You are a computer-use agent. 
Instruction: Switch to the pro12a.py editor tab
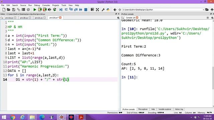[x=9, y=18]
